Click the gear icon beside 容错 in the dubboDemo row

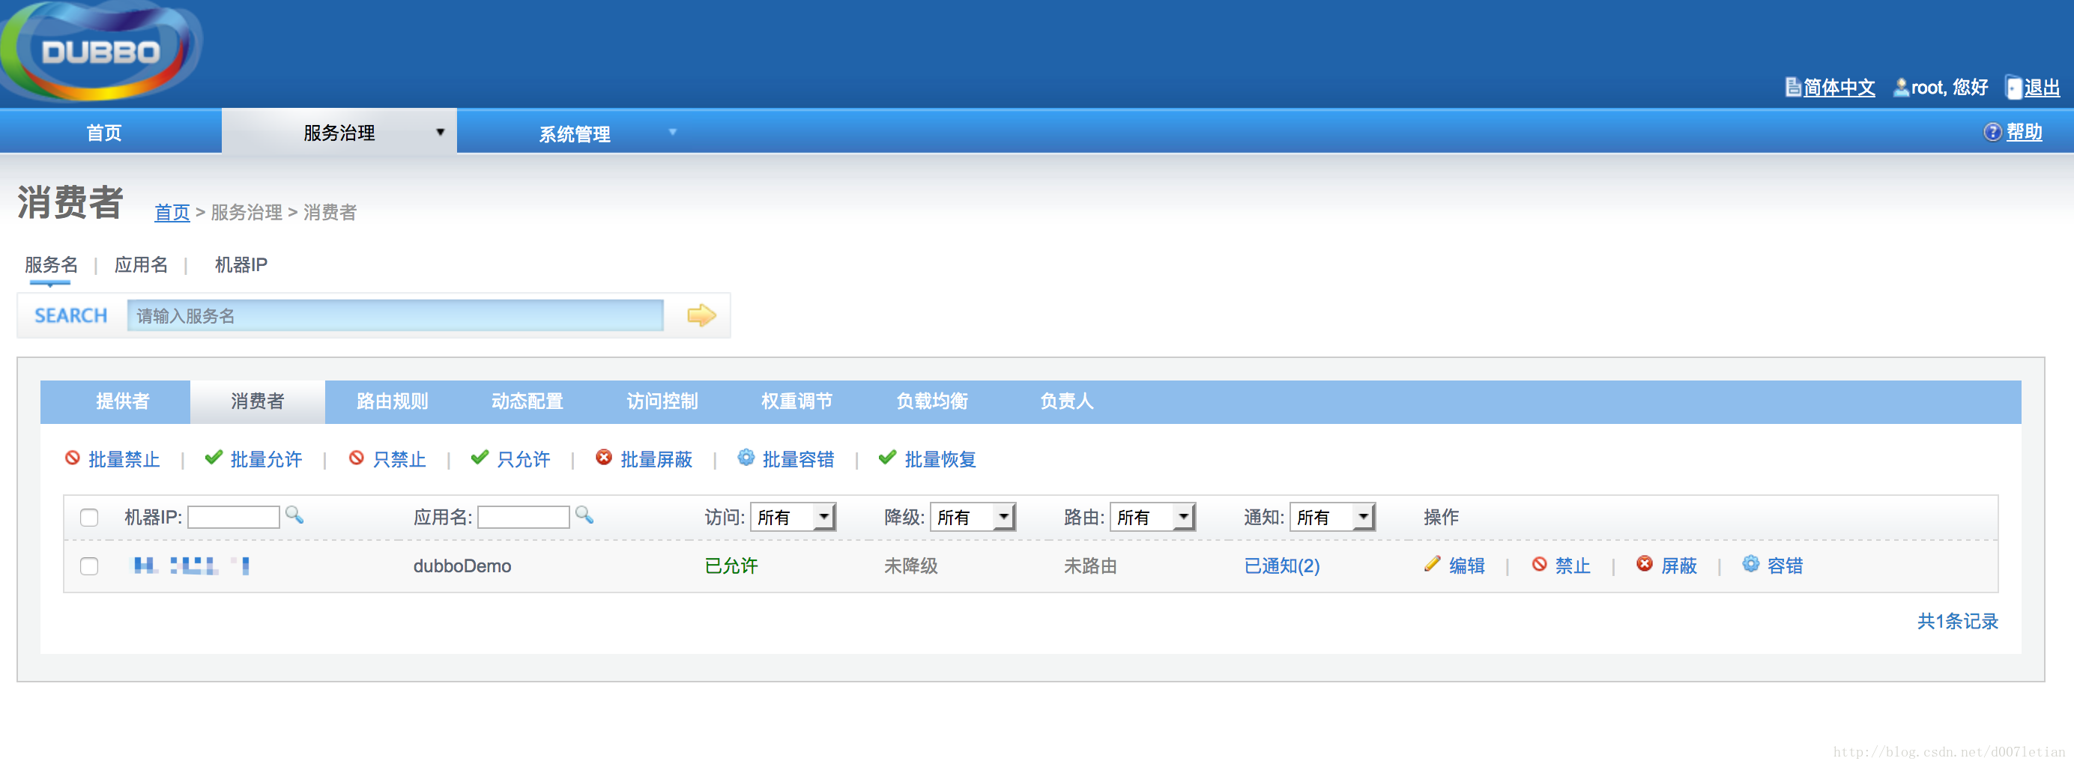(x=1751, y=564)
